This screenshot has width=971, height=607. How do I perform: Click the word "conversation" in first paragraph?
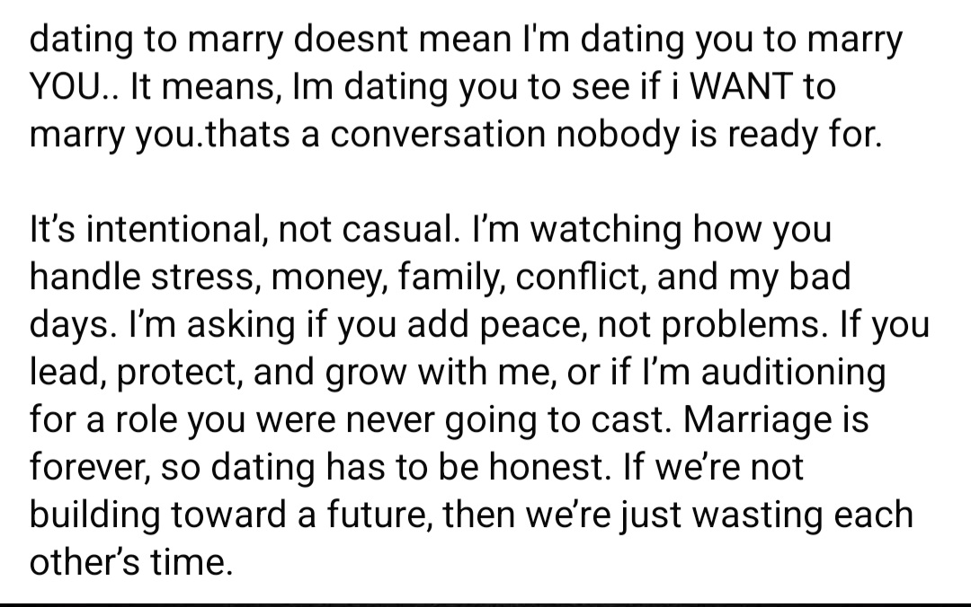[437, 134]
